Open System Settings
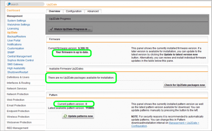This screenshot has width=212, height=131. click(x=17, y=21)
